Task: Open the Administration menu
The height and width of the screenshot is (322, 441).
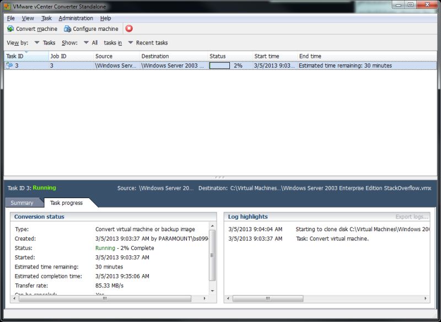Action: pos(77,18)
